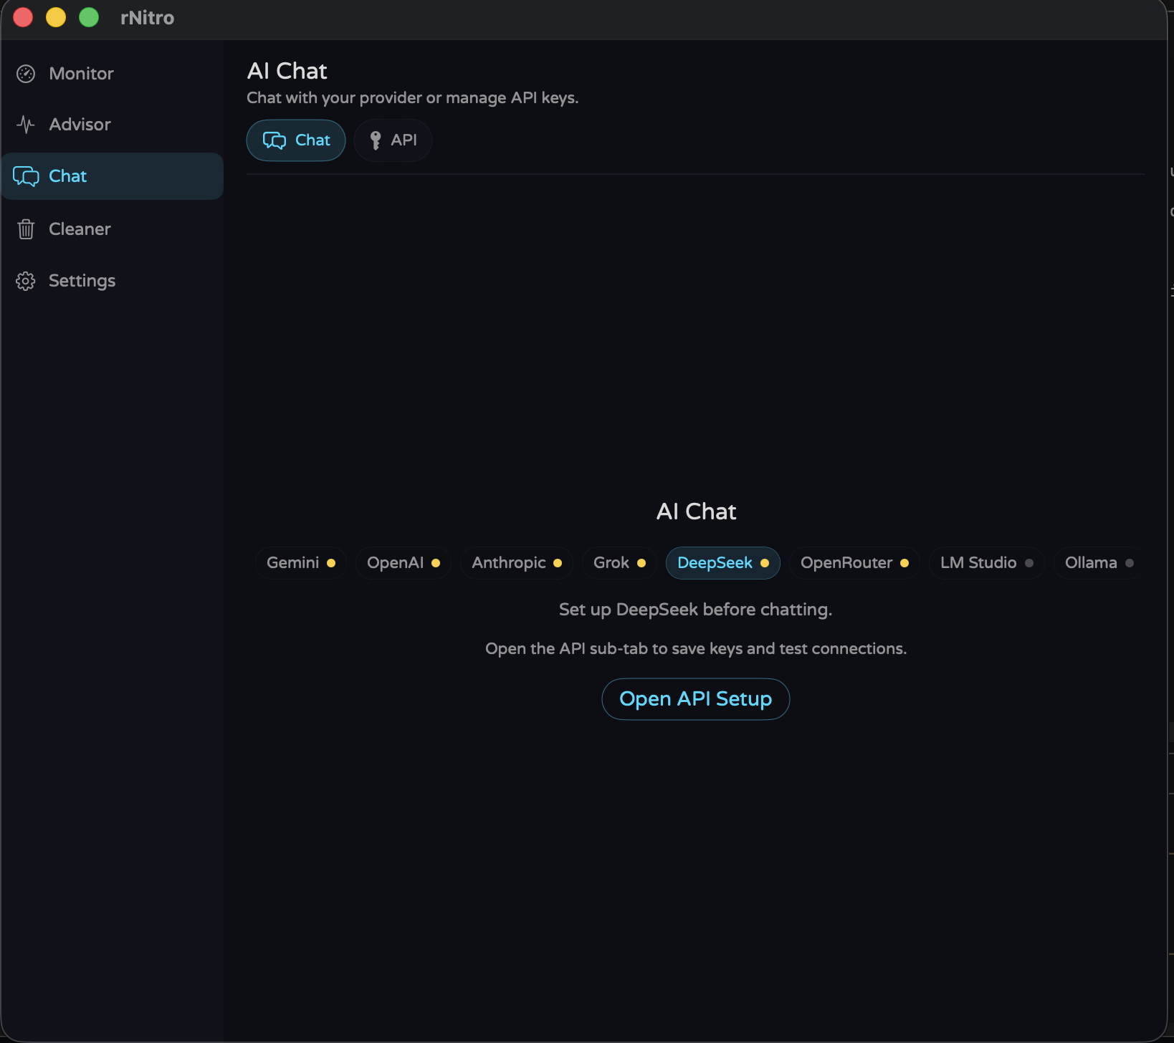Pick the OpenRouter provider

click(x=854, y=563)
